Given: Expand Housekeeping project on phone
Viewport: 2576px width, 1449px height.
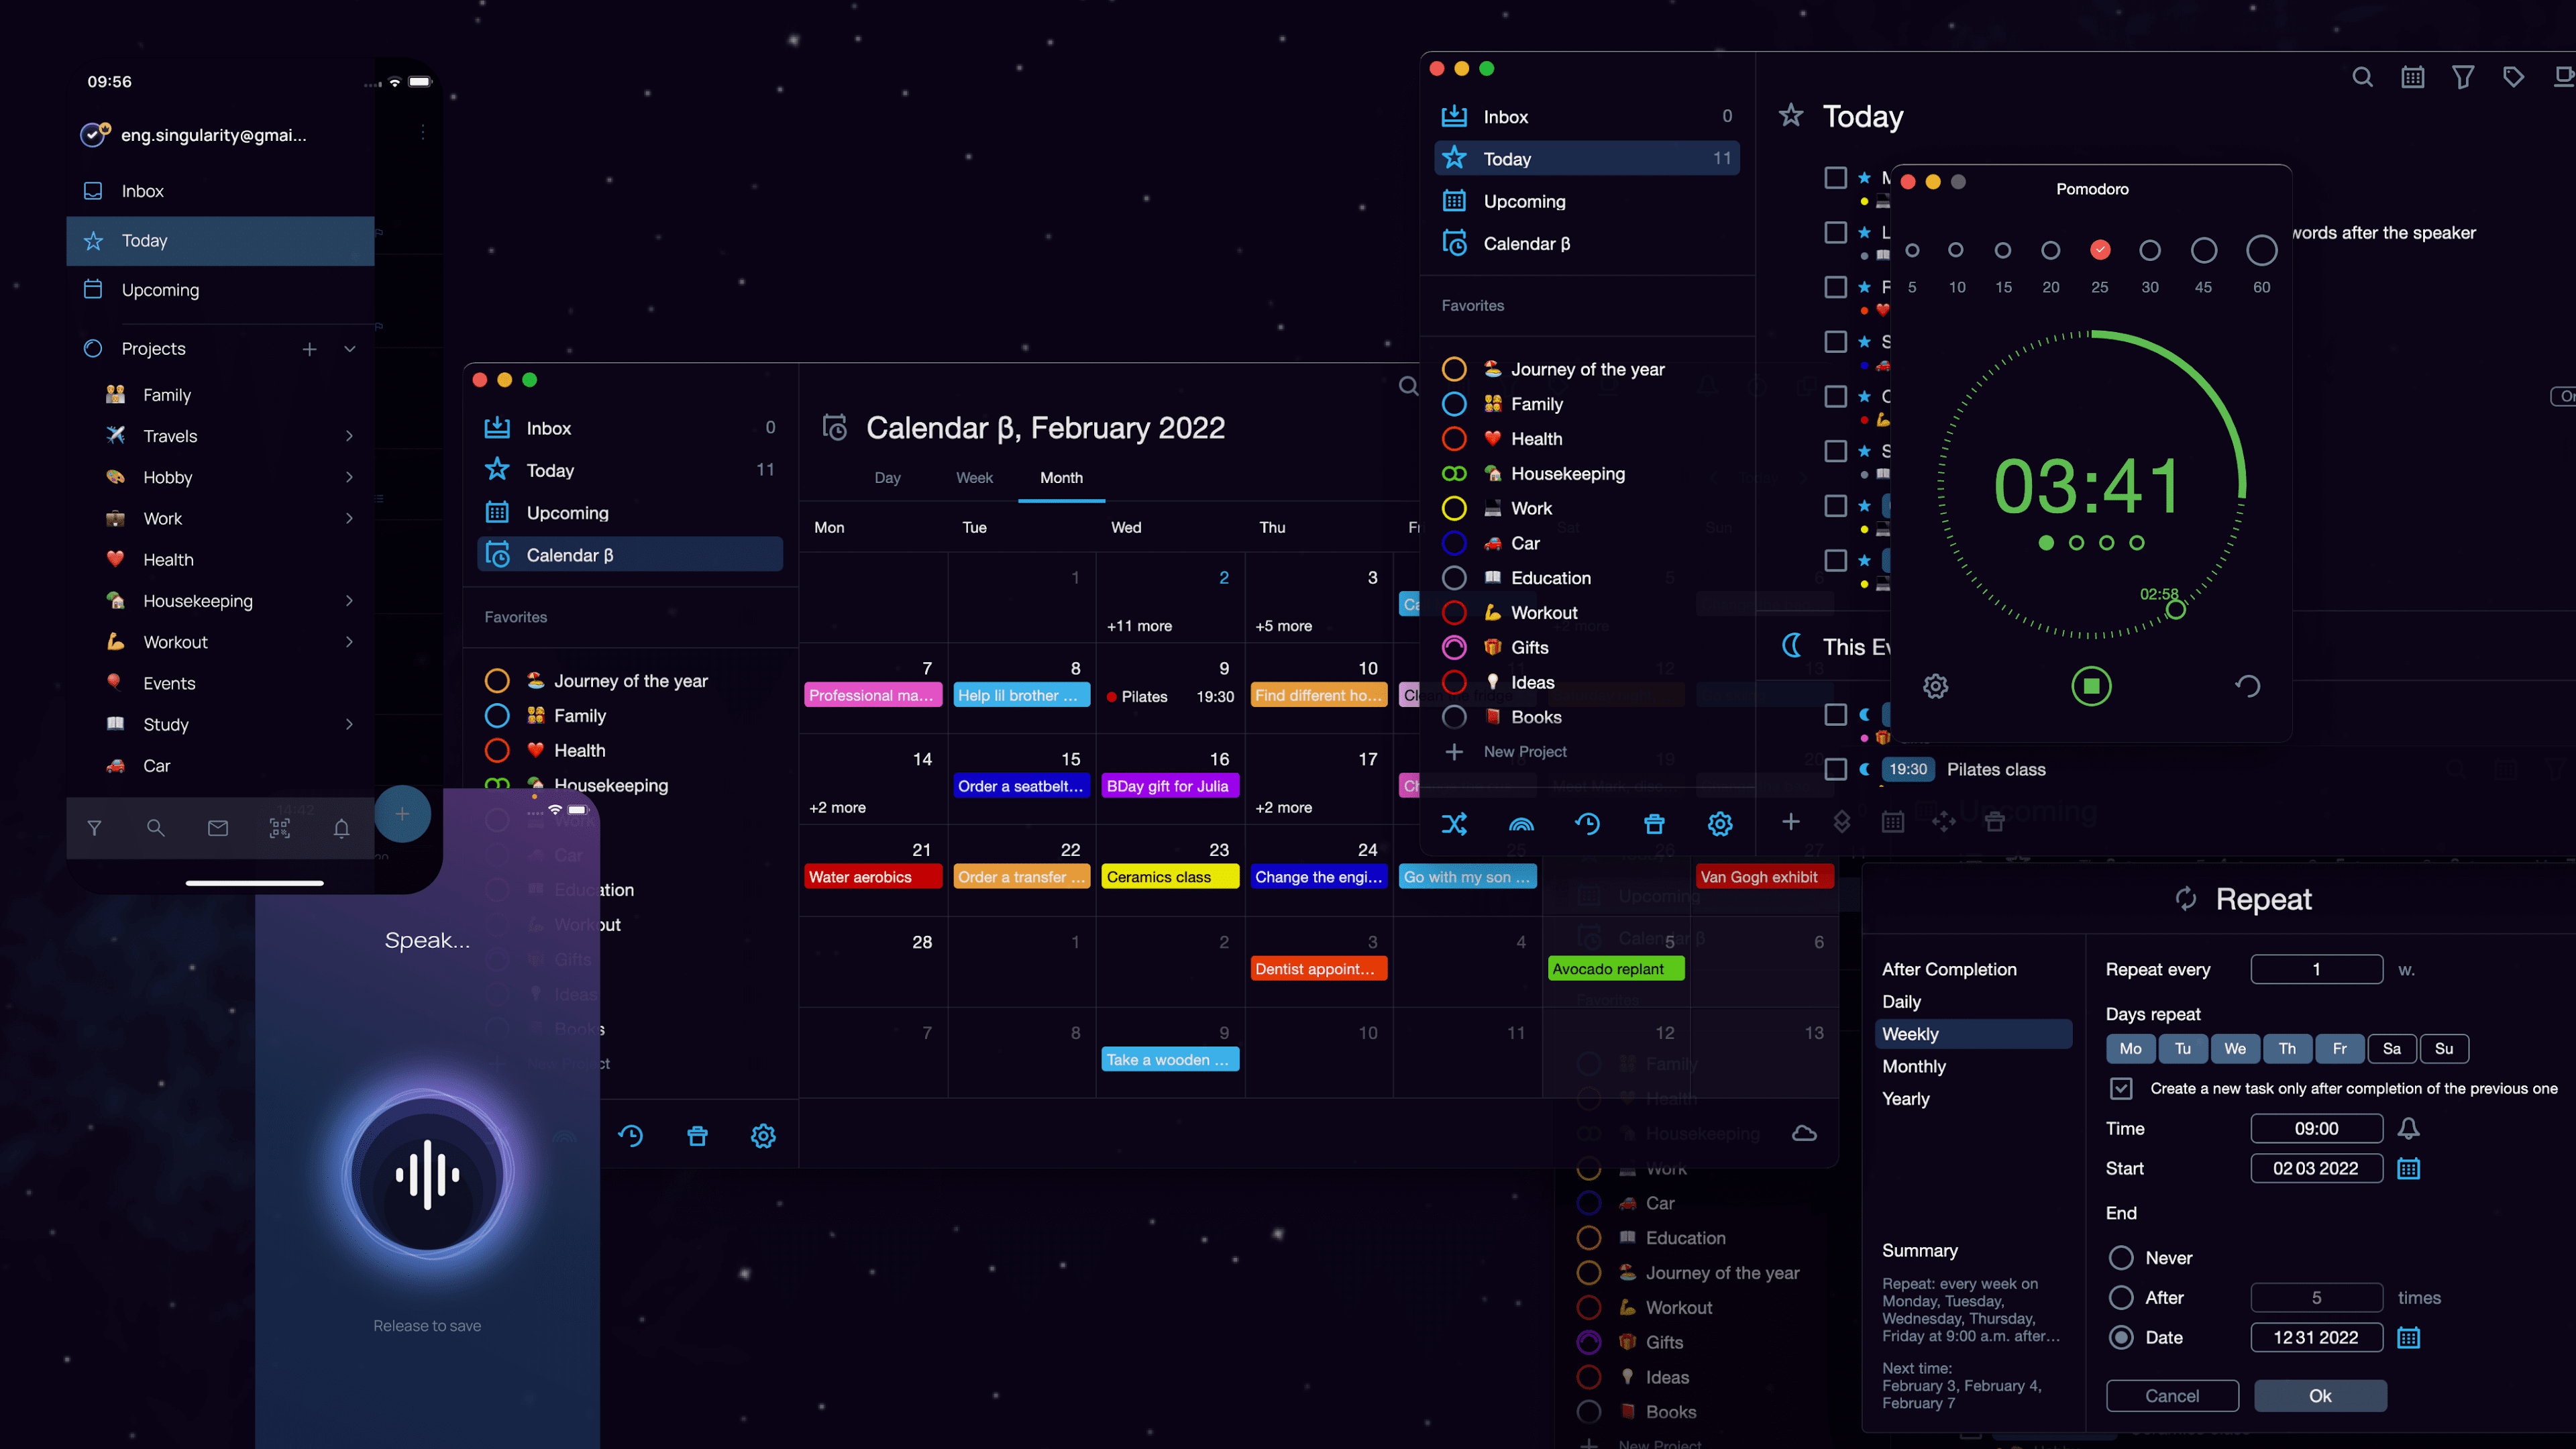Looking at the screenshot, I should click(x=349, y=600).
